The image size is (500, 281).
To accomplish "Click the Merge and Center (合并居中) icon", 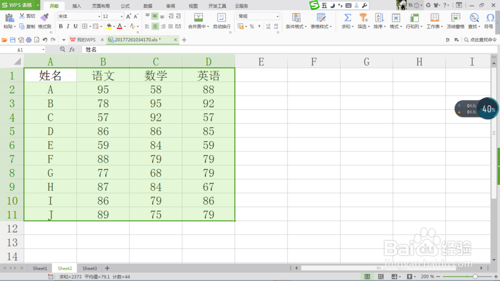I will click(198, 17).
